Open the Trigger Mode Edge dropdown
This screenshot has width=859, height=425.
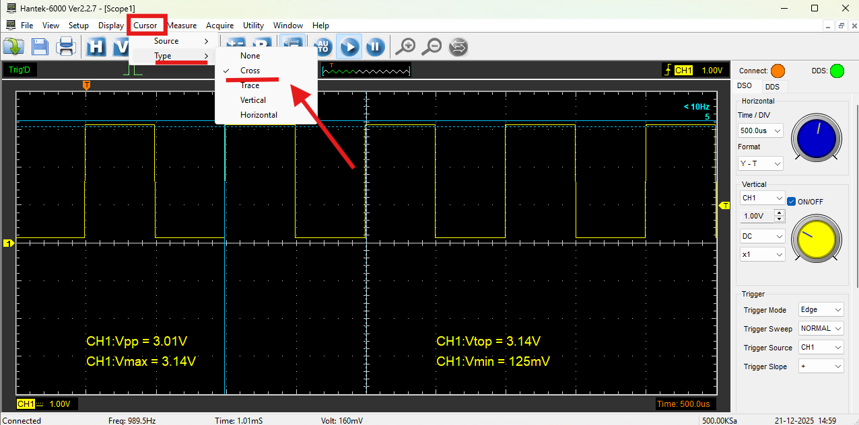click(x=821, y=310)
